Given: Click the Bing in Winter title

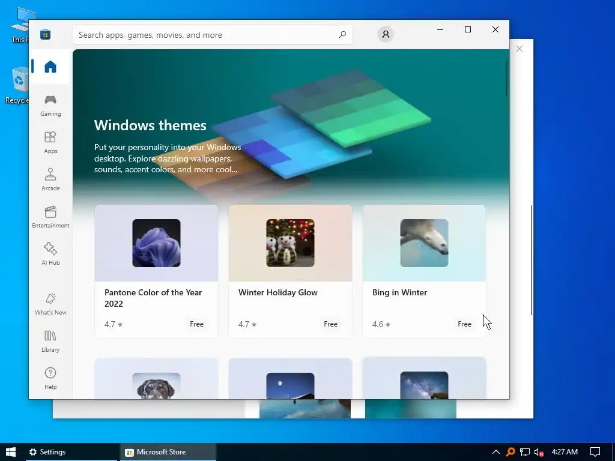Looking at the screenshot, I should point(399,292).
